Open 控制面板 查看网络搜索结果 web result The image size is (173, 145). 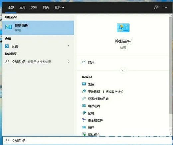(x=38, y=62)
